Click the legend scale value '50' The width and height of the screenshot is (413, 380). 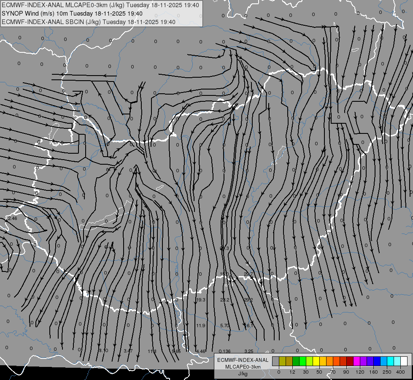pos(319,372)
